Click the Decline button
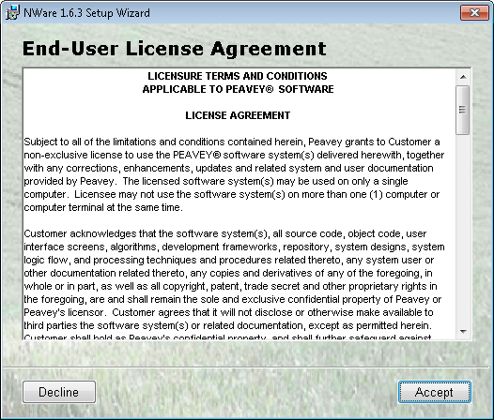 [x=59, y=392]
